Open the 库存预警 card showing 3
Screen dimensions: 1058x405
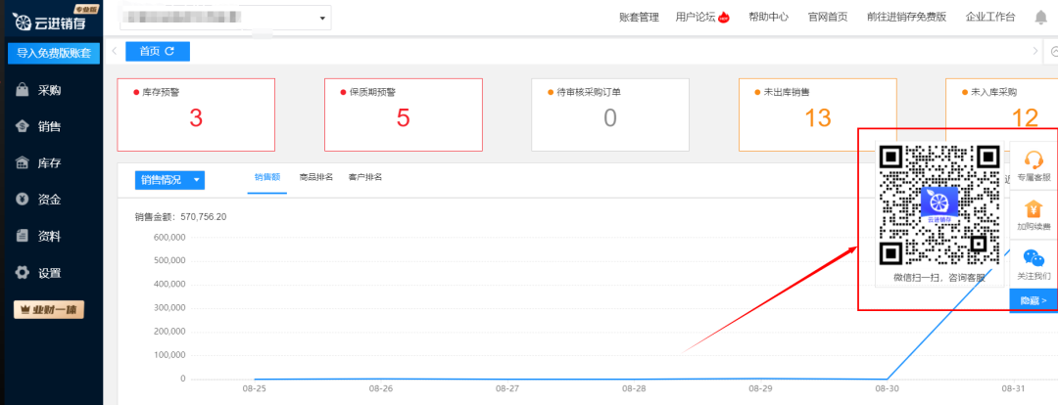[x=196, y=114]
